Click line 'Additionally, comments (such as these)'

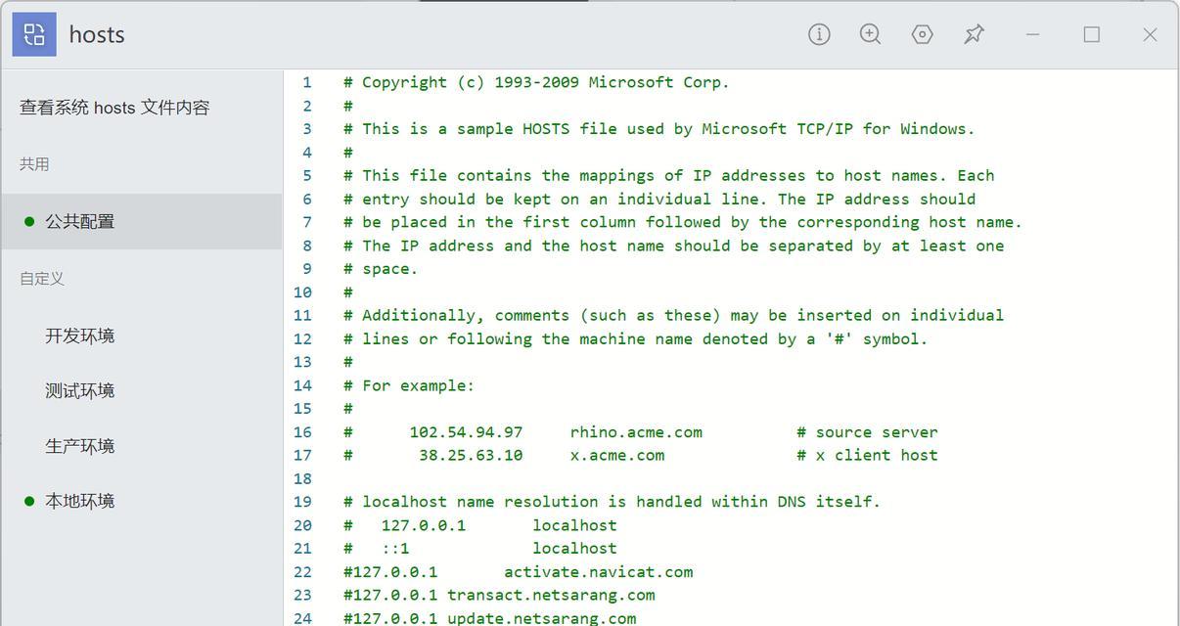(673, 315)
